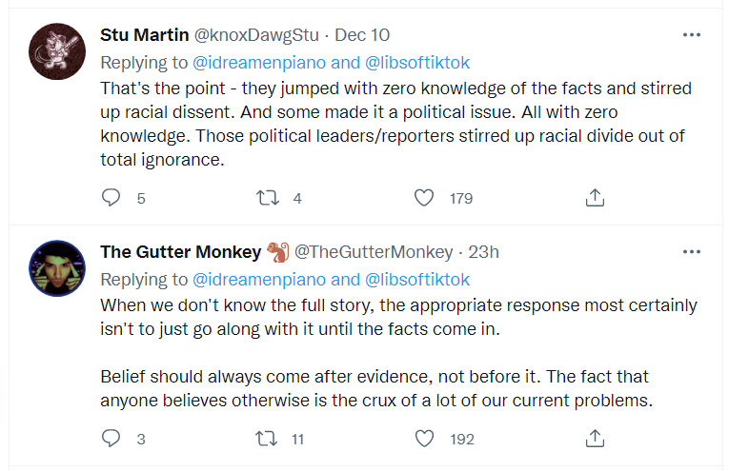
Task: Open the @TheGutterMonkey handle link
Action: [x=374, y=252]
